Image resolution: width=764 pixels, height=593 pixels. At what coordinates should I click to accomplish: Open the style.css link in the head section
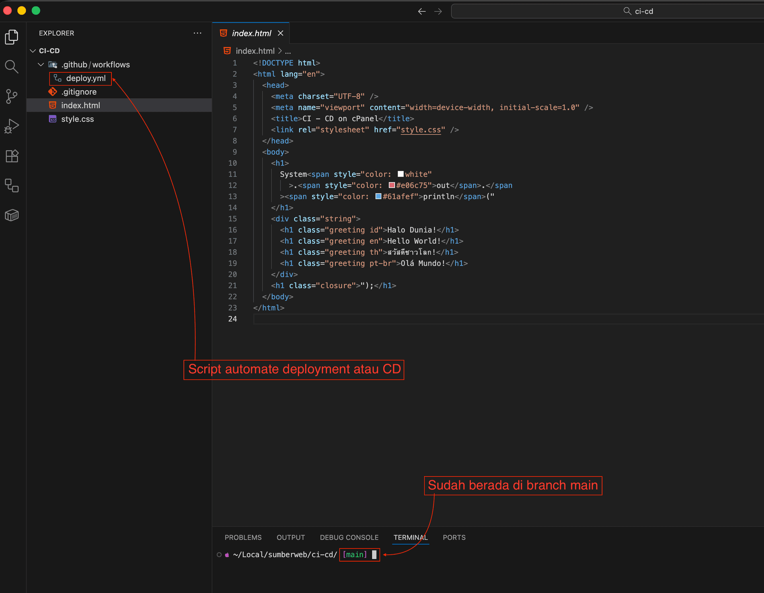(421, 130)
